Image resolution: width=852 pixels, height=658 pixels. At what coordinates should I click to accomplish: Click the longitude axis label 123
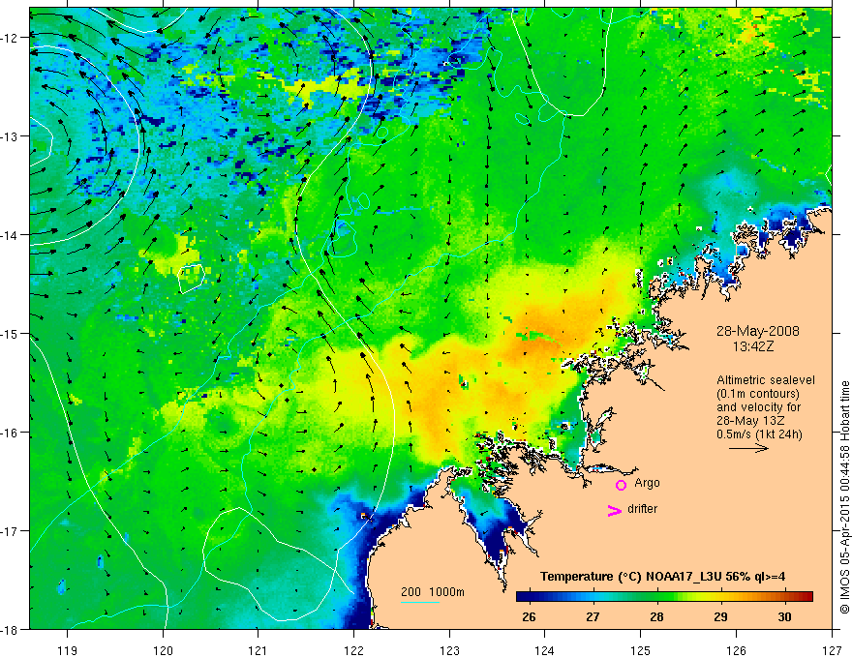[449, 650]
